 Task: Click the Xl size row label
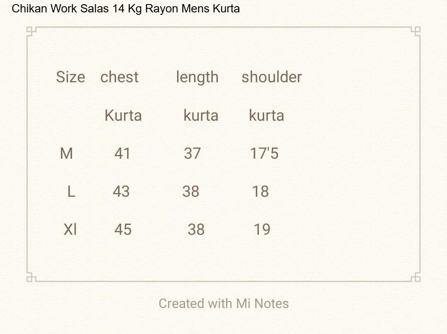[x=70, y=229]
